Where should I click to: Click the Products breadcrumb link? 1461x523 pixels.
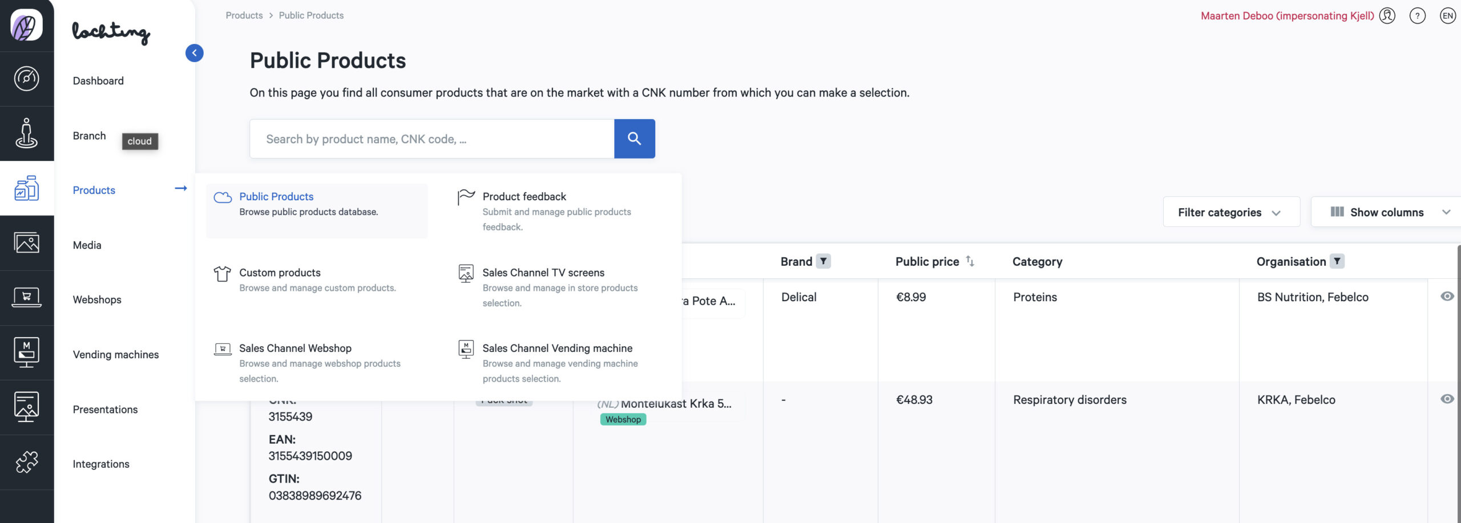coord(244,15)
